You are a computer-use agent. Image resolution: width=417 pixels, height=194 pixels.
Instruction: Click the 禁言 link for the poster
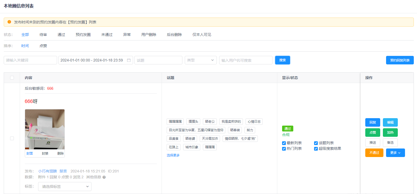tap(63, 171)
